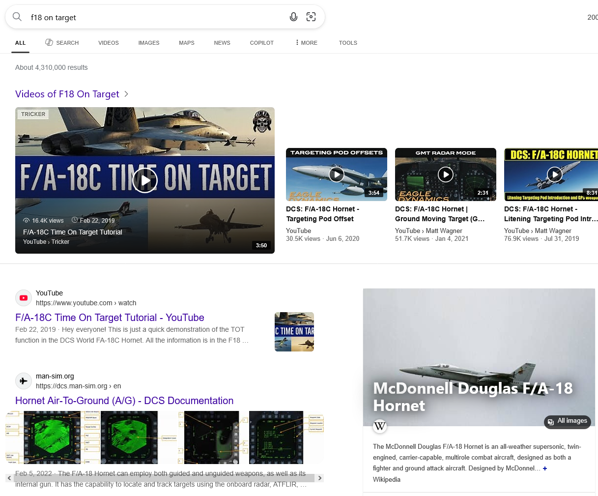Open the COPILOT tab
This screenshot has height=496, width=598.
(261, 43)
